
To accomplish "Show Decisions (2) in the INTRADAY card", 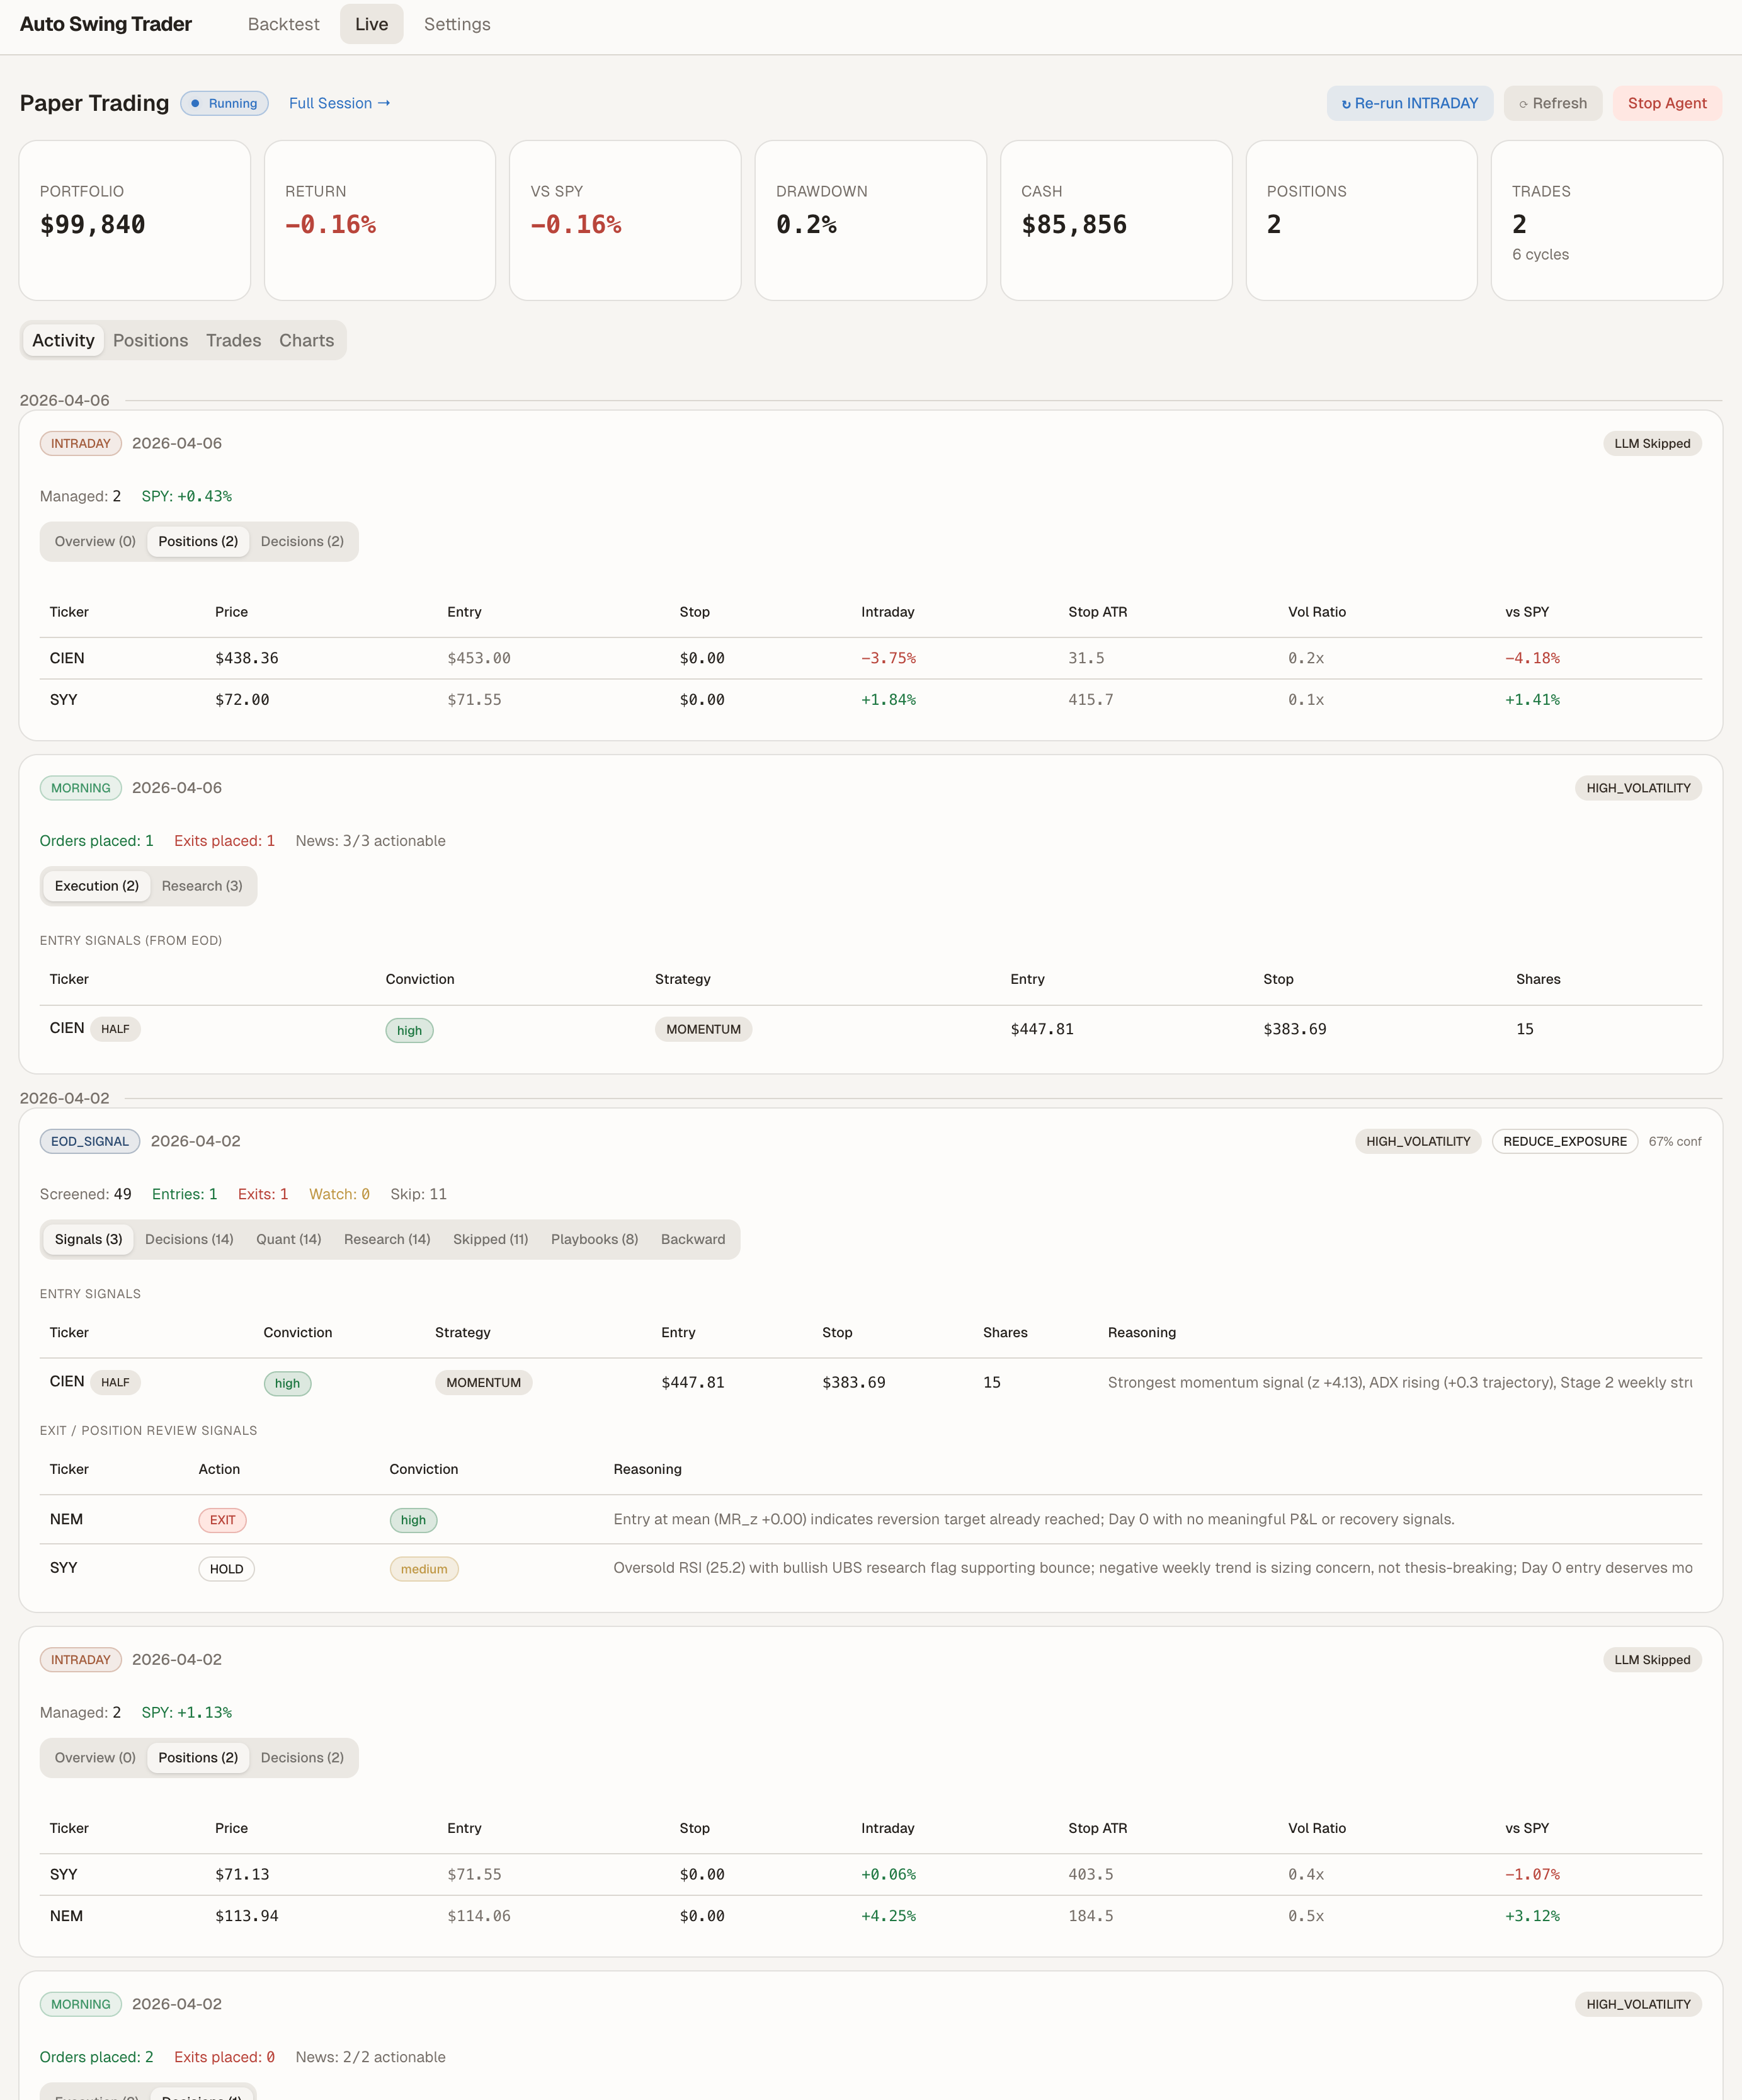I will 302,541.
